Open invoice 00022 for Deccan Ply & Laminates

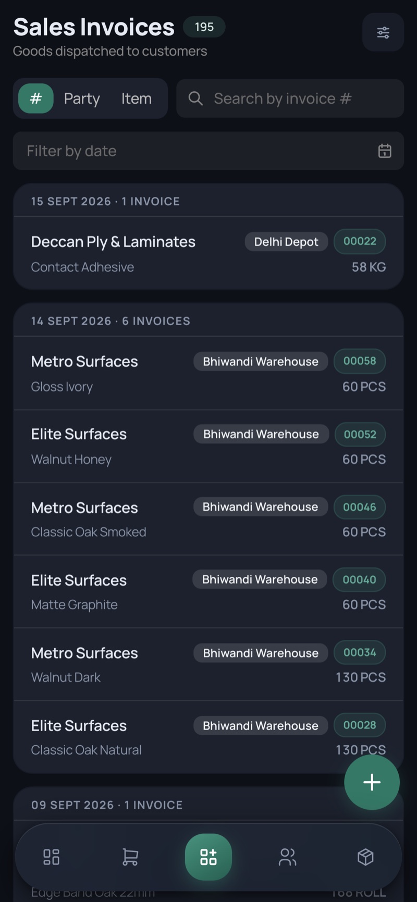tap(208, 253)
